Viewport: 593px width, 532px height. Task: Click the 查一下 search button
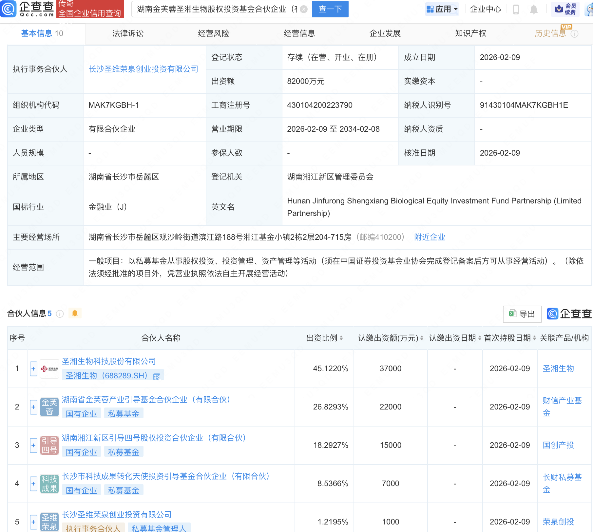click(330, 9)
